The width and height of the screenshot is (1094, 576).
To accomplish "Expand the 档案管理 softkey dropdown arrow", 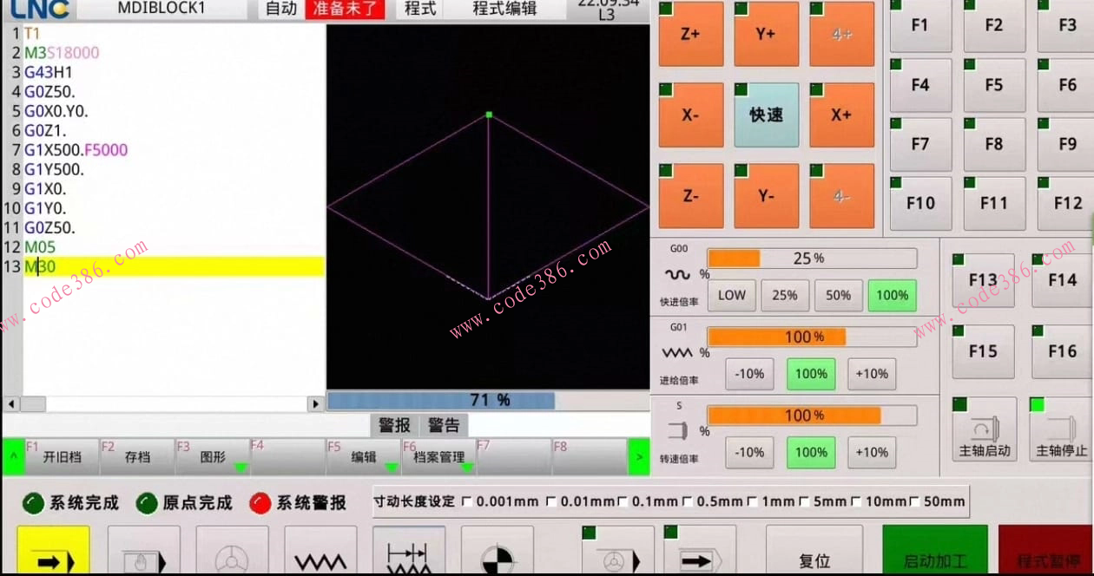I will pyautogui.click(x=468, y=466).
